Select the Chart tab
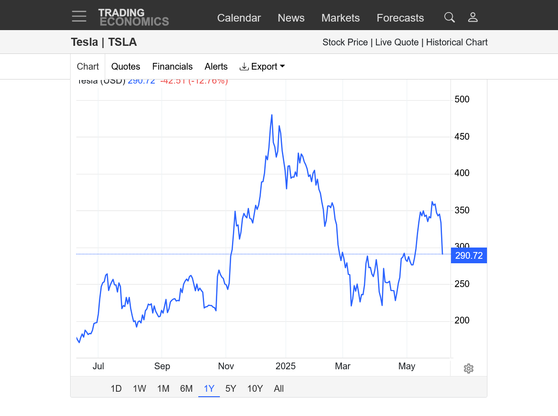The width and height of the screenshot is (558, 416). (88, 66)
